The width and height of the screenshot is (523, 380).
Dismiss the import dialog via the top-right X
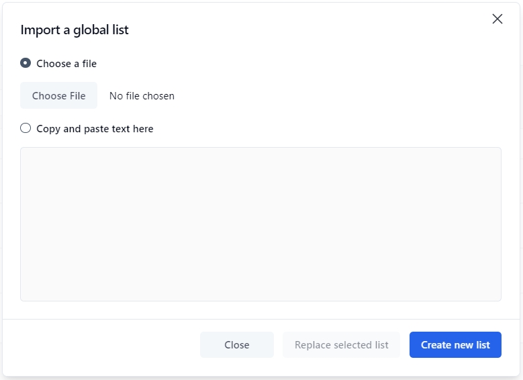[x=497, y=19]
